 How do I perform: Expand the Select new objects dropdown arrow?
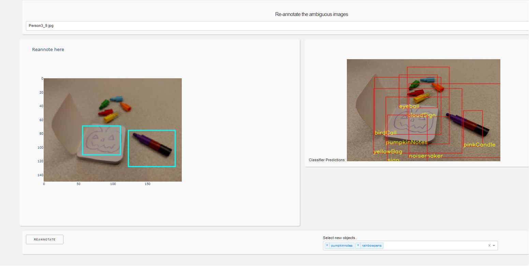tap(494, 246)
